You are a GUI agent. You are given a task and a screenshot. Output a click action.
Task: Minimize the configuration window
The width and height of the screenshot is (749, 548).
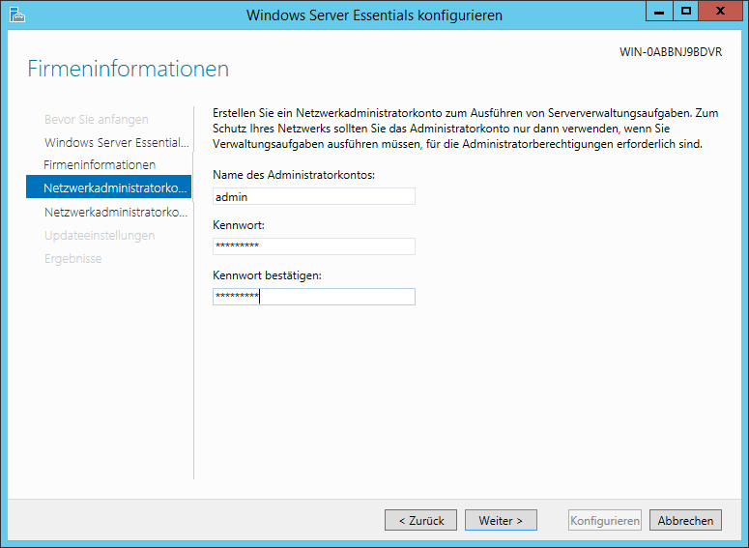pyautogui.click(x=659, y=11)
